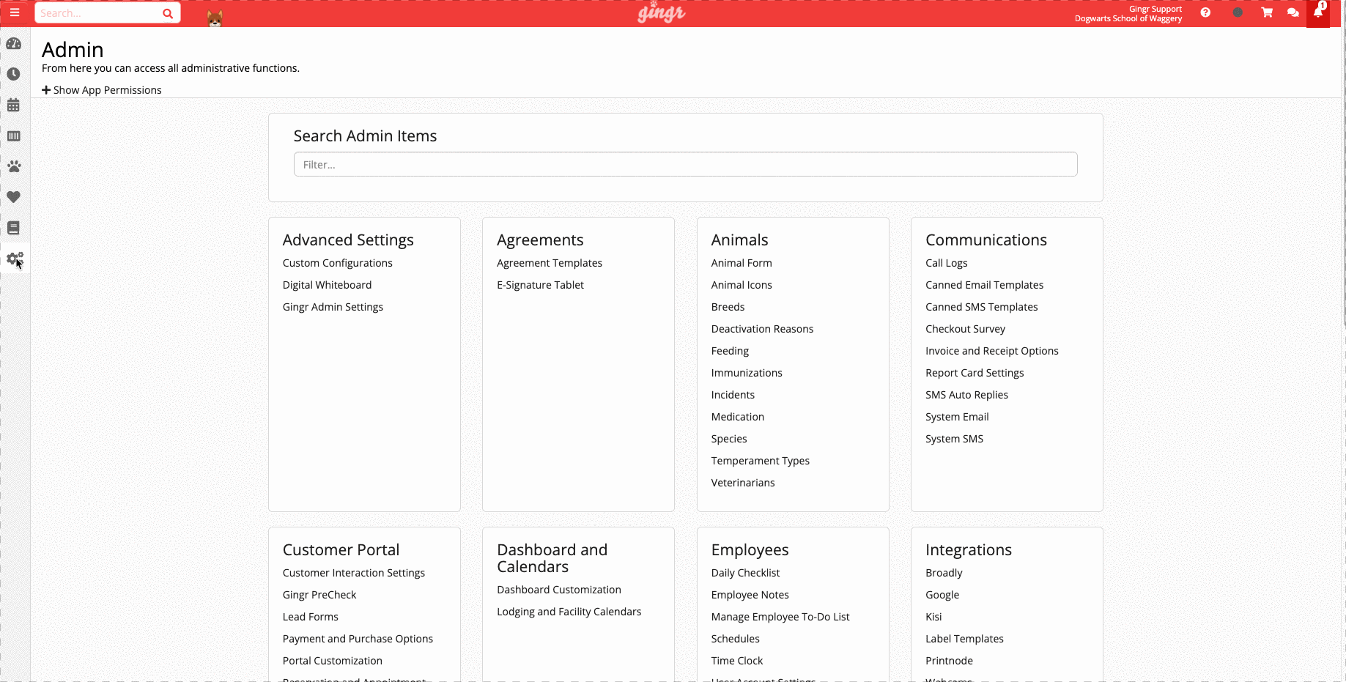
Task: Open the dashboard gauge sidebar icon
Action: [14, 44]
